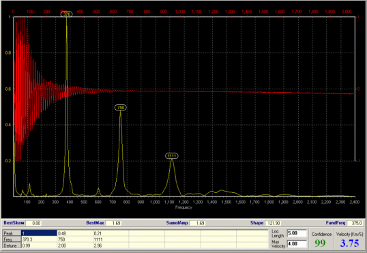This screenshot has width=367, height=253.
Task: Select the Detune row header
Action: [12, 245]
